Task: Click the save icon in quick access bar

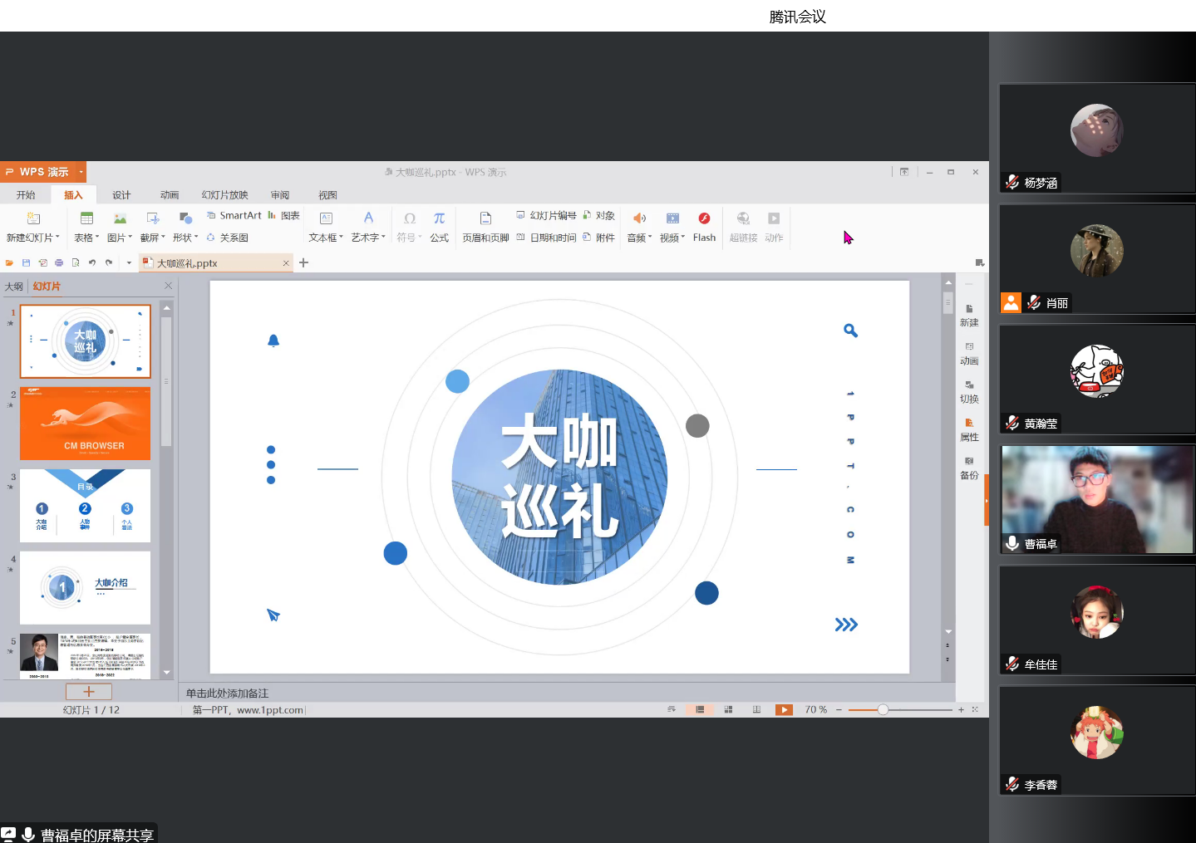Action: point(26,263)
